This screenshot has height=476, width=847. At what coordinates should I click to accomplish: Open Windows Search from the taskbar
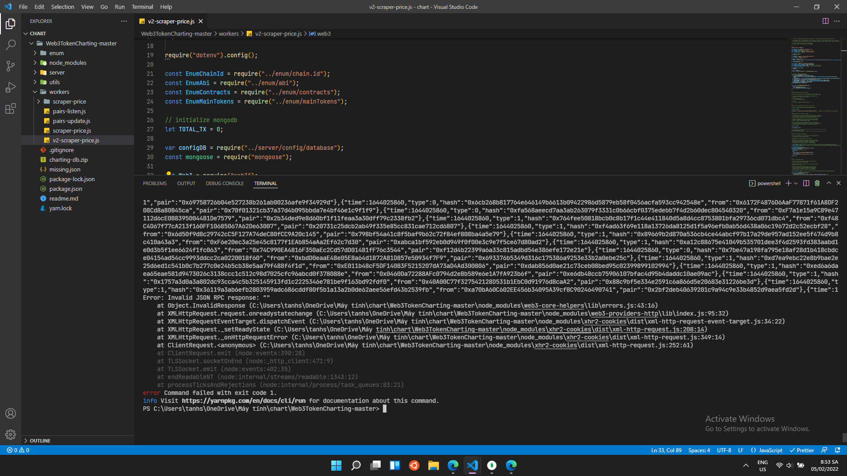356,465
